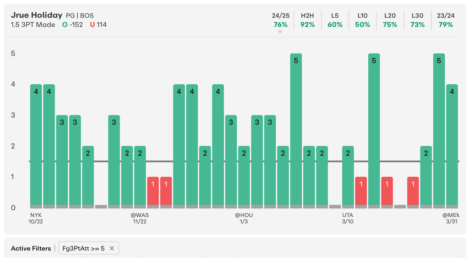Select the last bar above the 3/31 date
The image size is (469, 262).
pos(452,146)
